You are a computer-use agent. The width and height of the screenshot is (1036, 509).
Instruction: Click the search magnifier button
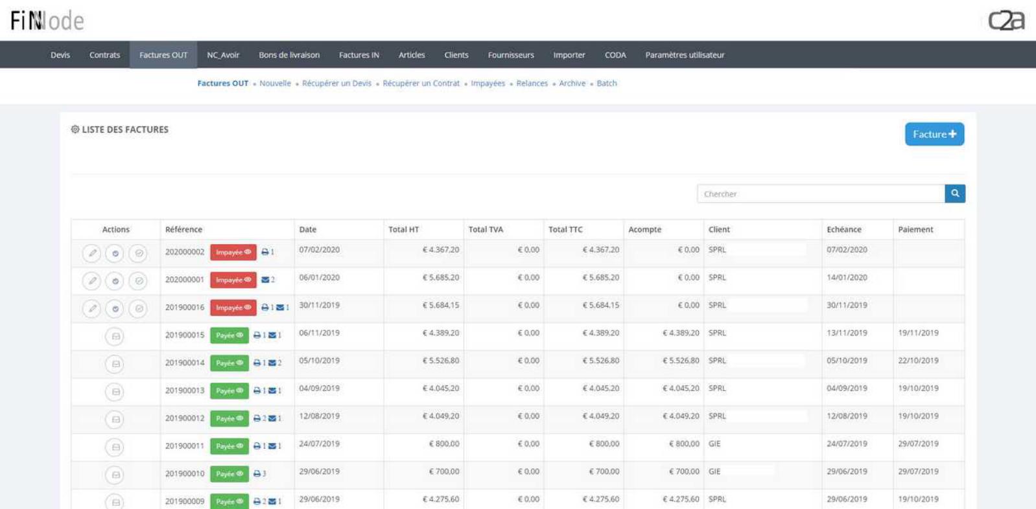[955, 194]
